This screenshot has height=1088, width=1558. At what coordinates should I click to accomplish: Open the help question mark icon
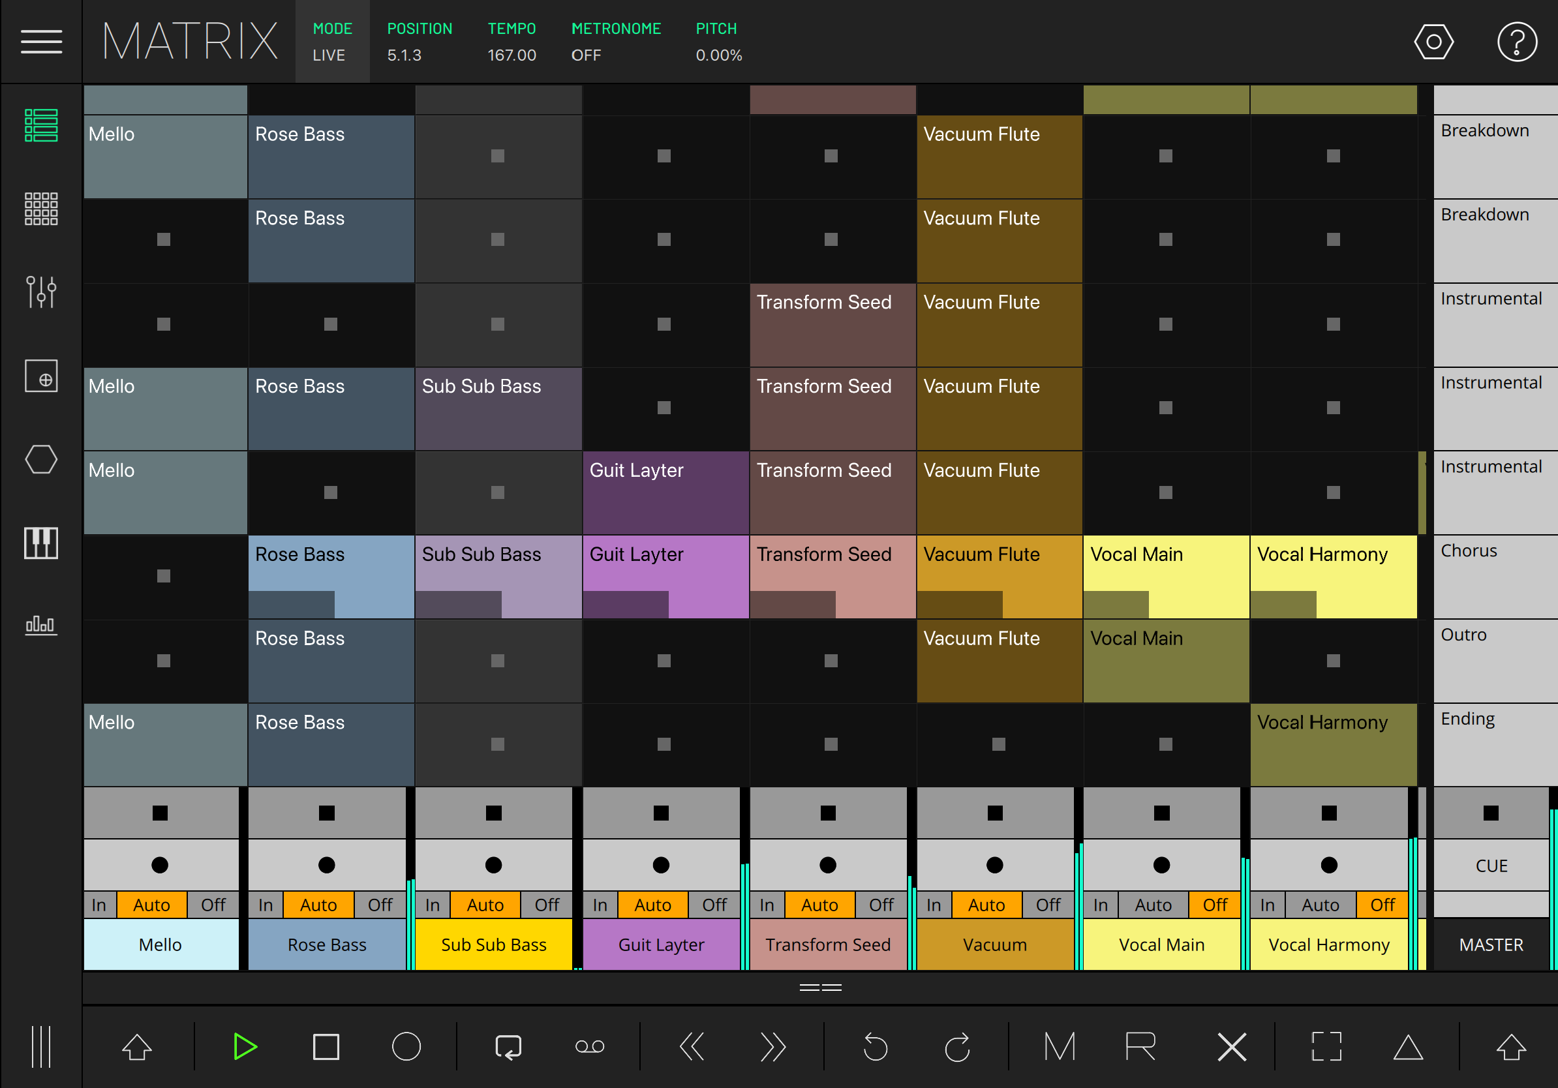(x=1517, y=41)
